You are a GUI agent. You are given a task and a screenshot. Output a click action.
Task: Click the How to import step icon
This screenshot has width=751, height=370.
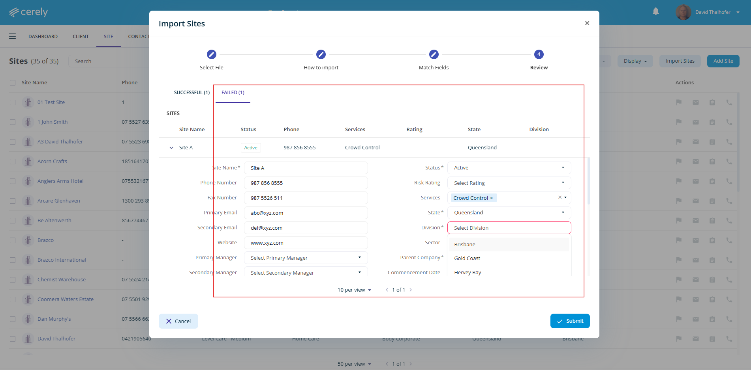click(321, 54)
